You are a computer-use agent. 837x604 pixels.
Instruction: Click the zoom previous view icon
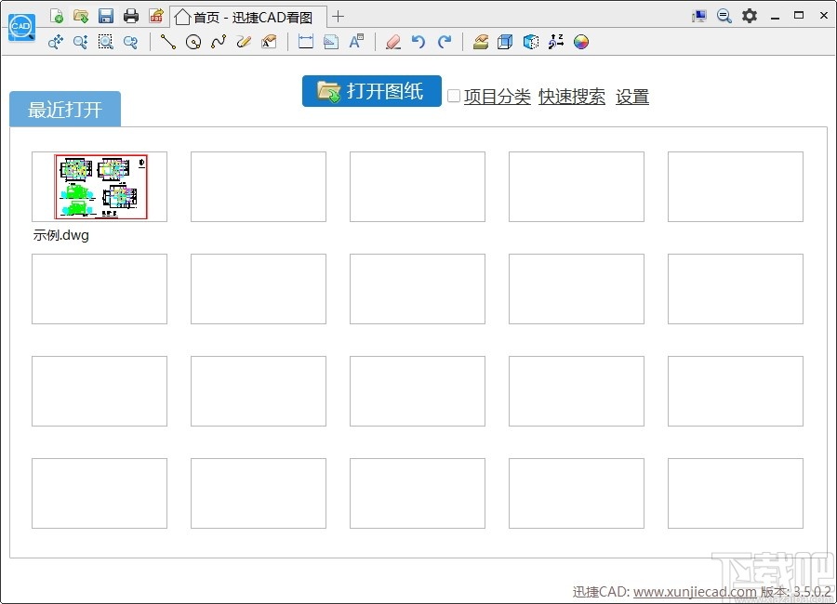(x=131, y=42)
